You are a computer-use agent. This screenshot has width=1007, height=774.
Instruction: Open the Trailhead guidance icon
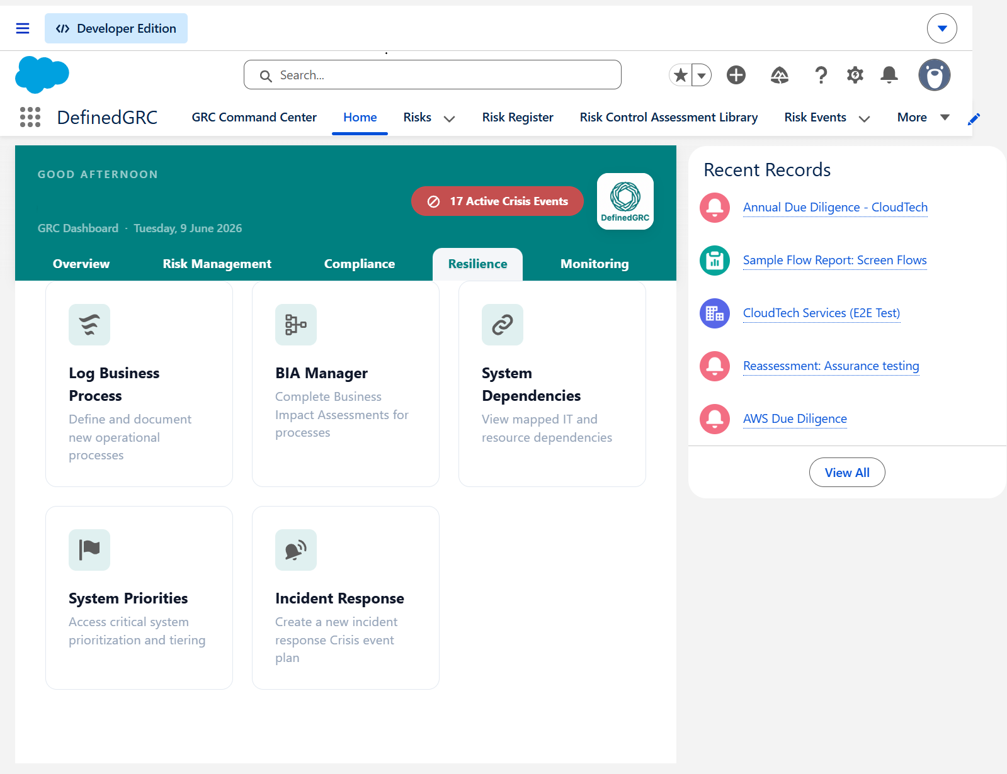click(780, 76)
